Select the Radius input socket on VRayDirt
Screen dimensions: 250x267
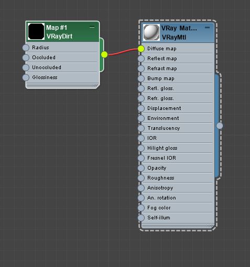26,48
